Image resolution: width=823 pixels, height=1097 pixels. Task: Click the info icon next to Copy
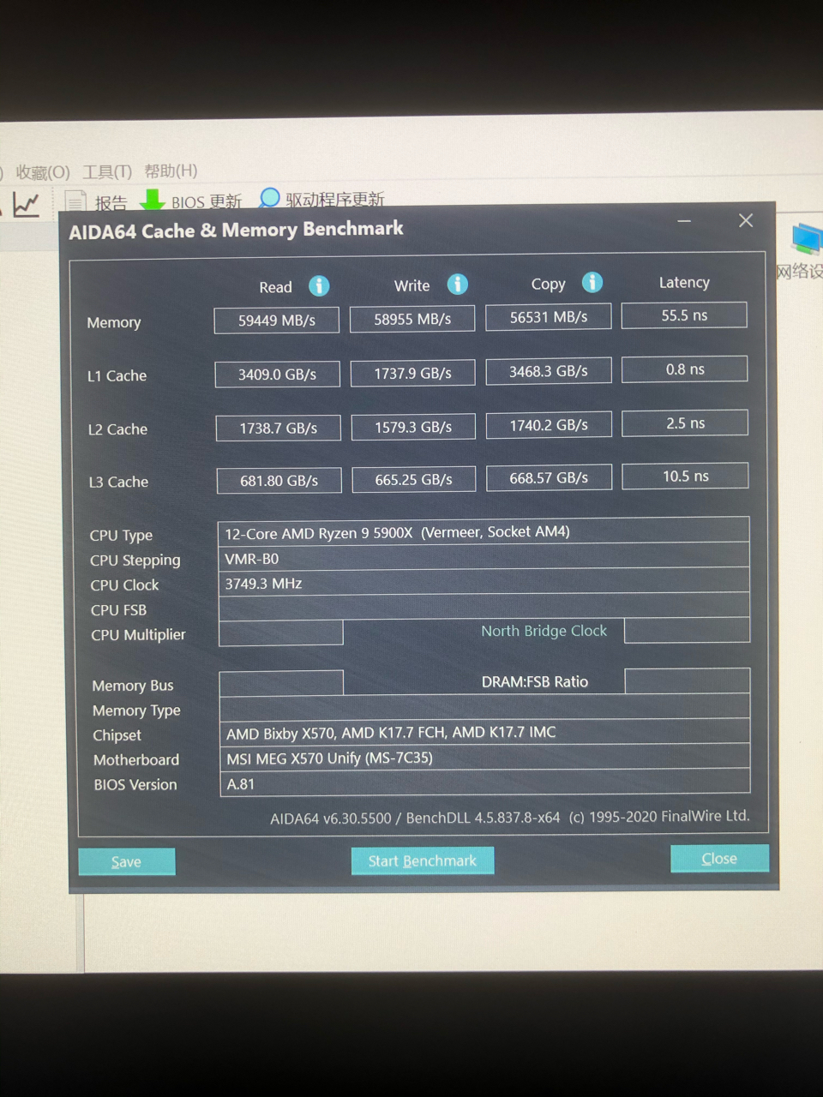tap(592, 282)
